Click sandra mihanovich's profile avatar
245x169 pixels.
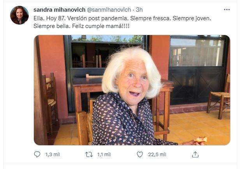pyautogui.click(x=19, y=15)
